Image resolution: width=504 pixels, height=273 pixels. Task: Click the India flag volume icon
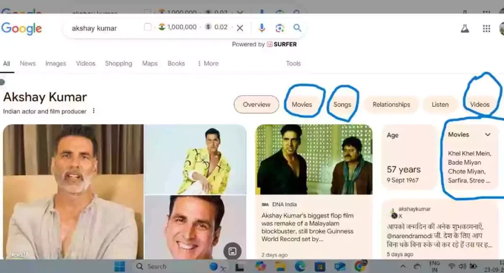tap(161, 27)
